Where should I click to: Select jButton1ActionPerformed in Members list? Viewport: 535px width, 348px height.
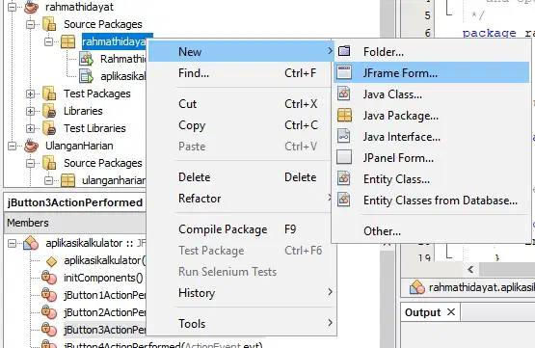coord(104,295)
